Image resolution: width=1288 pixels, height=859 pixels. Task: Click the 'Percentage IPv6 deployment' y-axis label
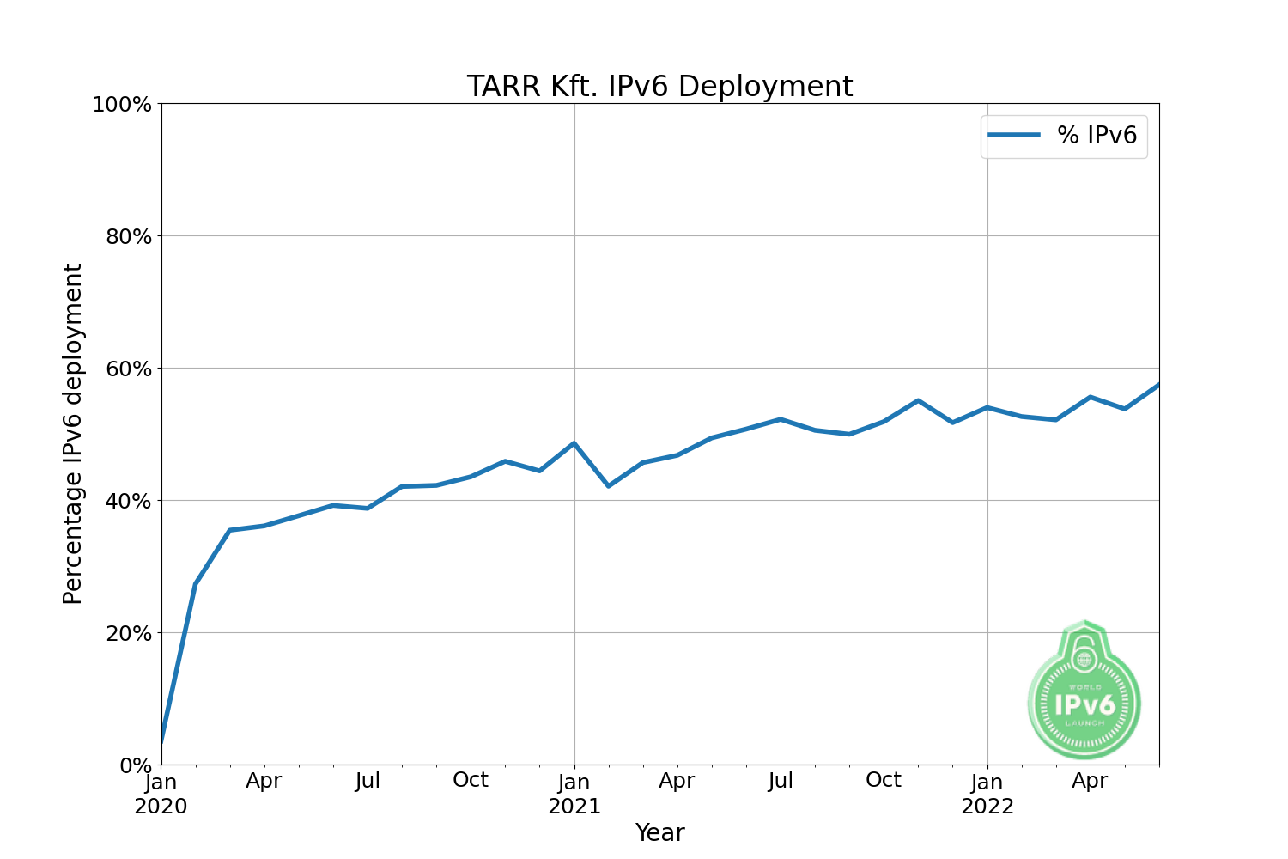pos(73,434)
